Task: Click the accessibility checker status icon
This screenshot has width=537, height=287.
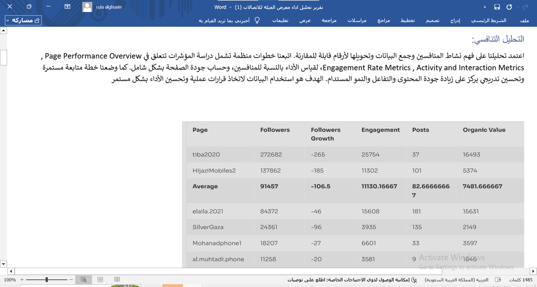Action: 414,280
